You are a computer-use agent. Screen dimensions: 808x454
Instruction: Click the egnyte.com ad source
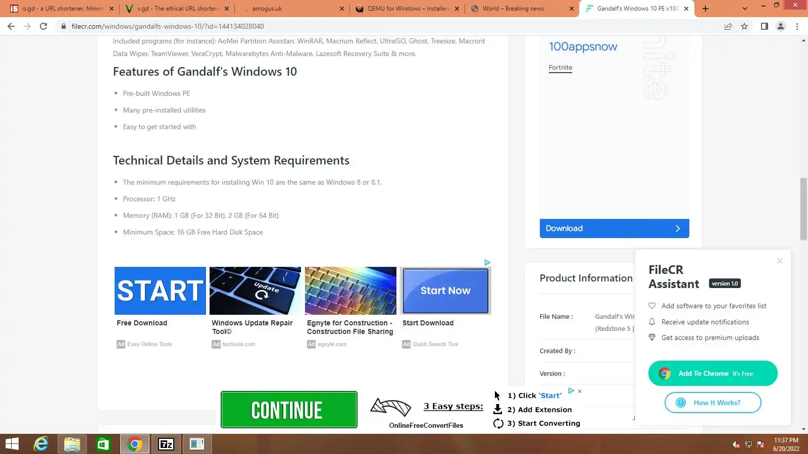332,344
